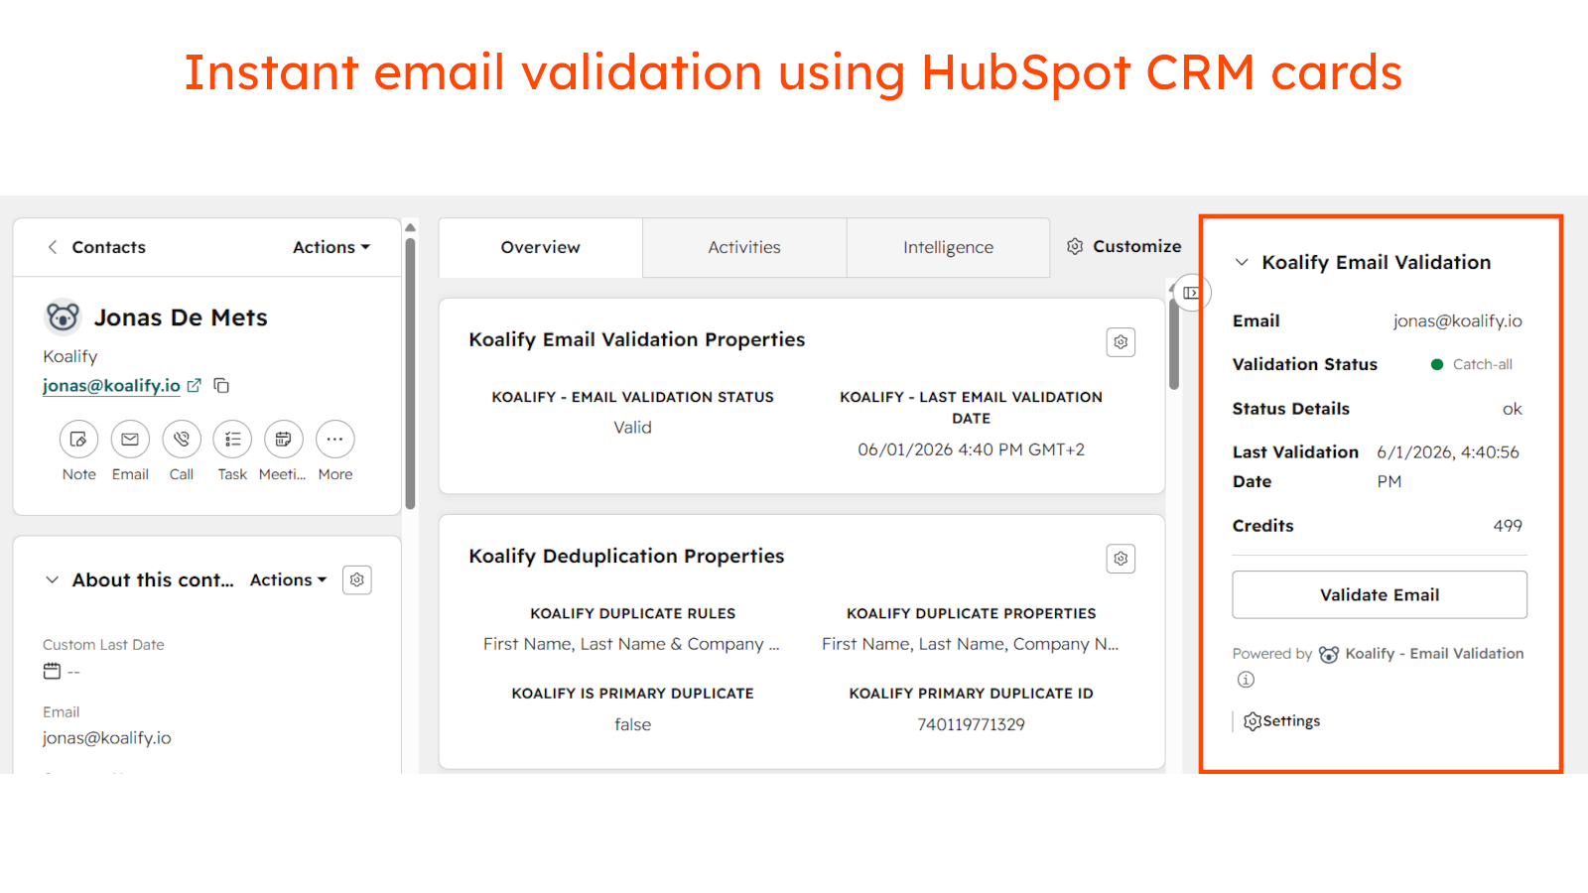Click the primary duplicate ID 740119771329
The height and width of the screenshot is (893, 1588).
pyautogui.click(x=972, y=724)
